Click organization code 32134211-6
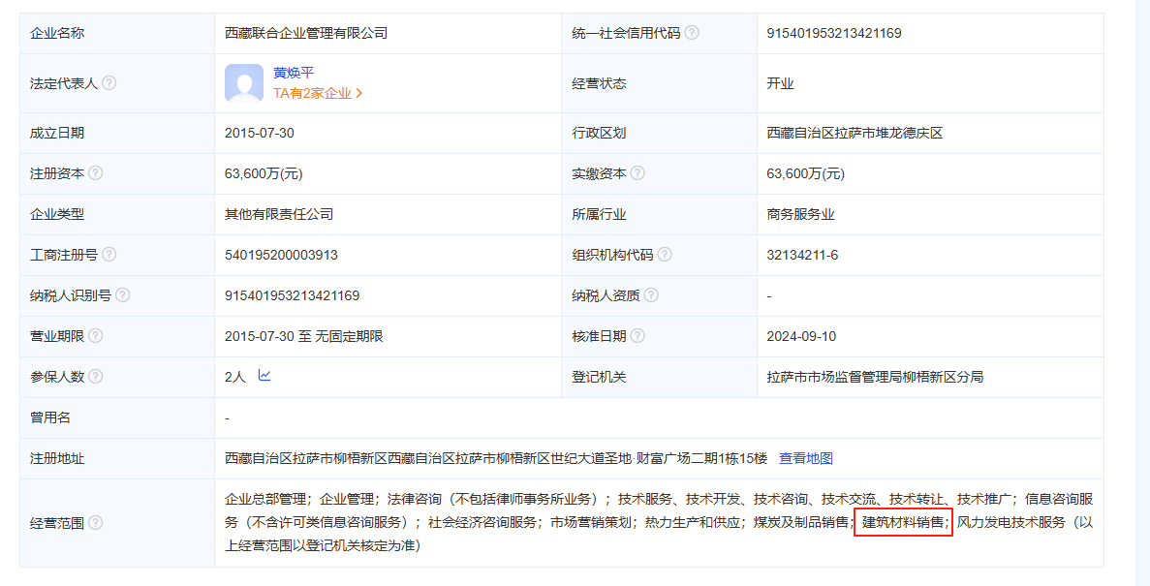This screenshot has height=586, width=1150. point(802,256)
